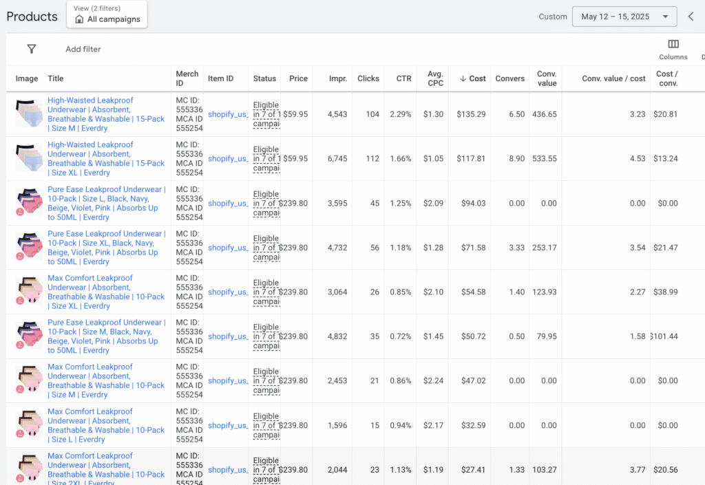Image resolution: width=705 pixels, height=485 pixels.
Task: Open the Pure Ease Size L product link
Action: 107,203
